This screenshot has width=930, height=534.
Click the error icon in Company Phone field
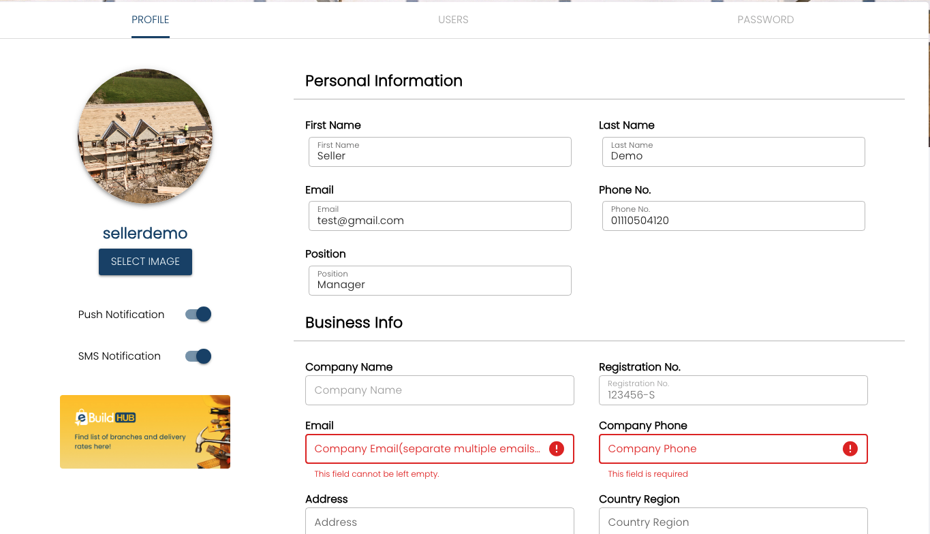point(850,449)
